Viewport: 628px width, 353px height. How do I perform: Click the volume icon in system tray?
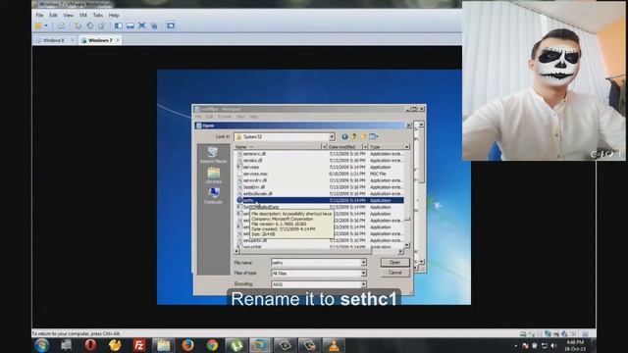pos(553,346)
